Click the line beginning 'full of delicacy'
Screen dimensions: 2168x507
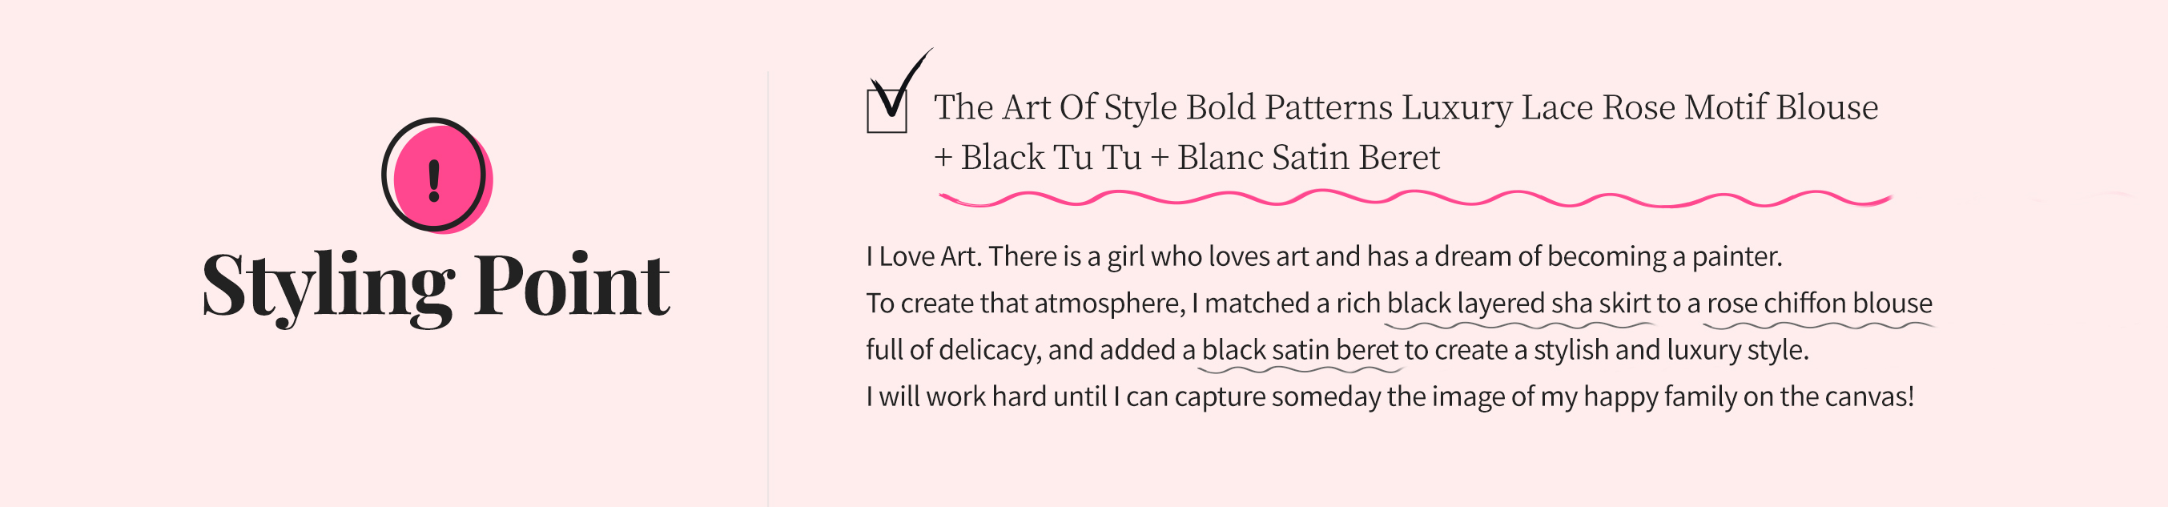[x=1337, y=350]
